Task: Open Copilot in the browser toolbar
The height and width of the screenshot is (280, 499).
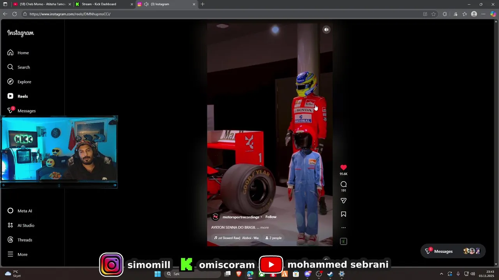Action: pyautogui.click(x=493, y=14)
